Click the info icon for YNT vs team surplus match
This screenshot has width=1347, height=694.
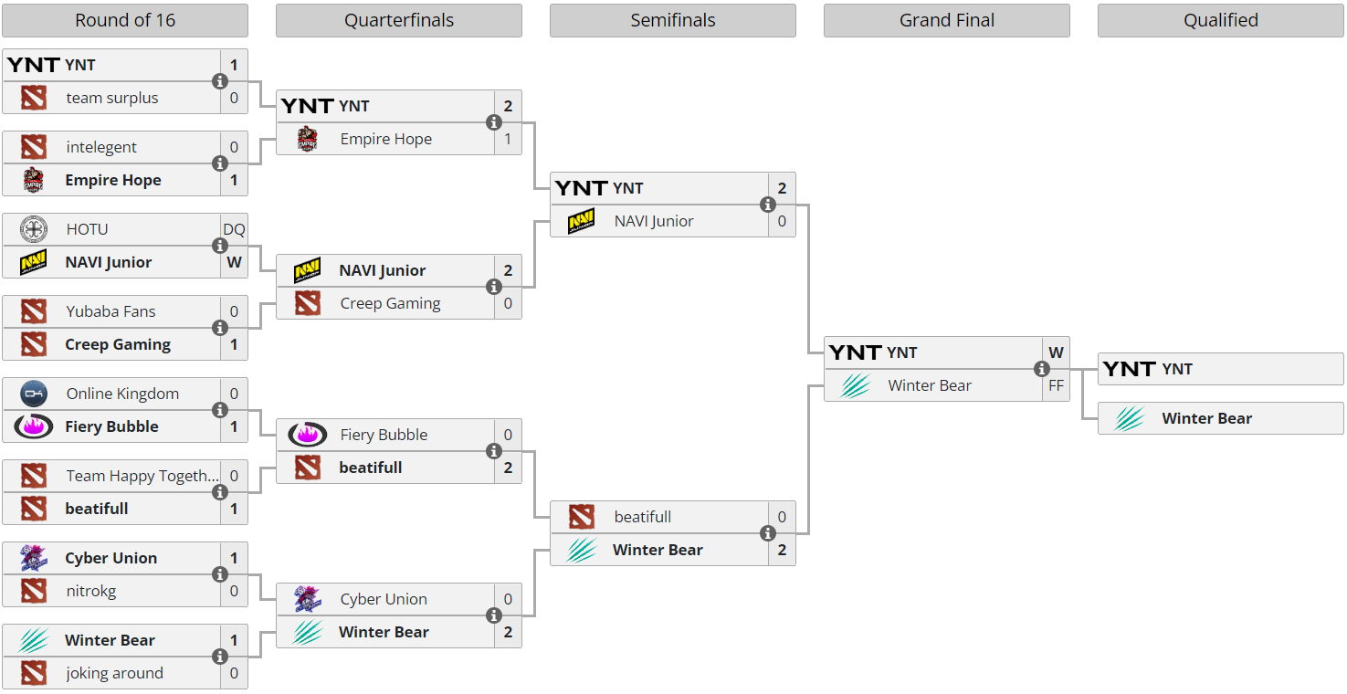[220, 81]
